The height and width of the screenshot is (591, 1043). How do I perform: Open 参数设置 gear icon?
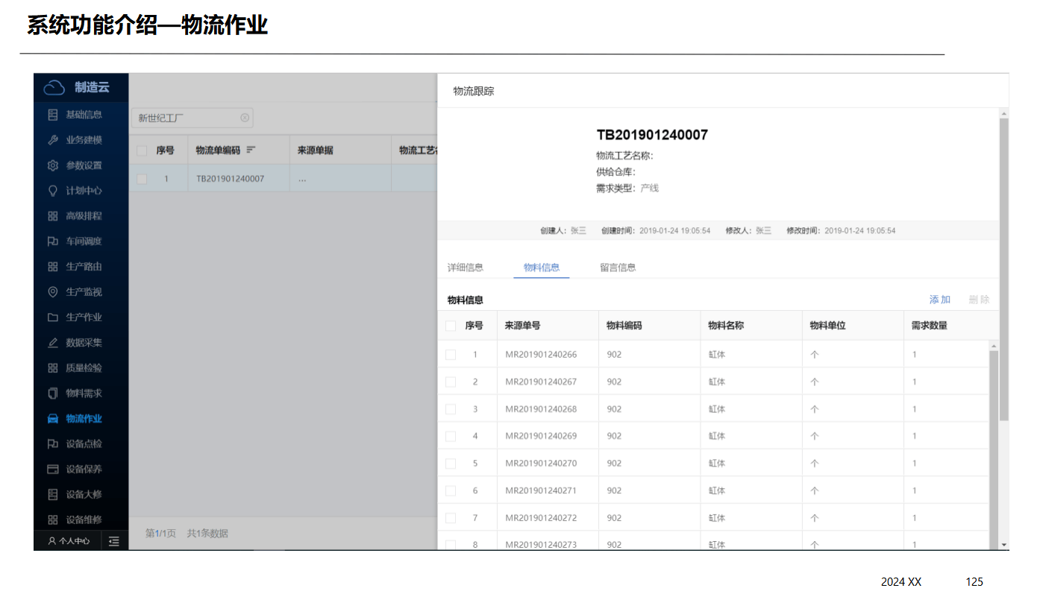(52, 165)
